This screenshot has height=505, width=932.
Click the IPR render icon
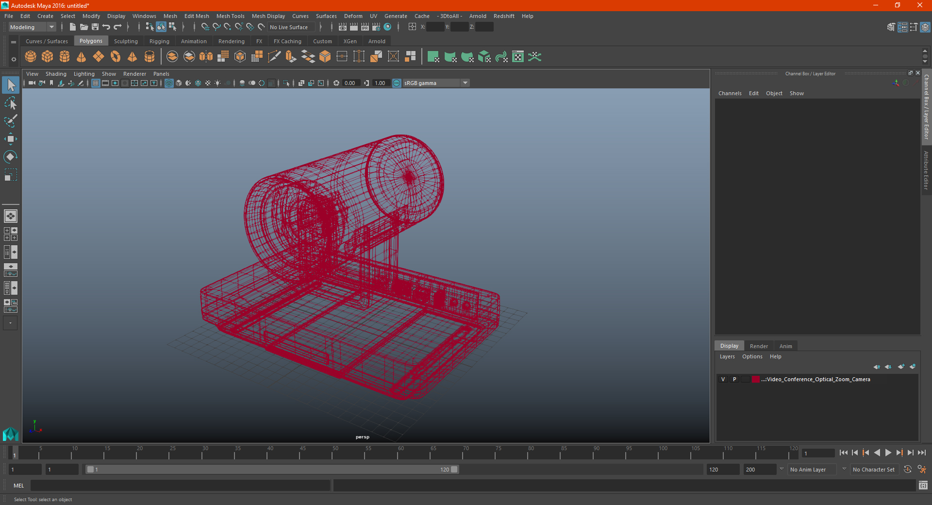(x=365, y=27)
